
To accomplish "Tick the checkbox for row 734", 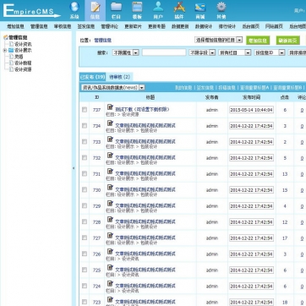I will [85, 126].
